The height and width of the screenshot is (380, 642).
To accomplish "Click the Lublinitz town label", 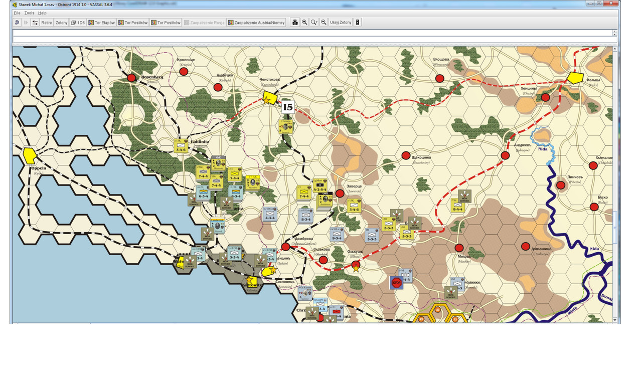I will (x=200, y=141).
